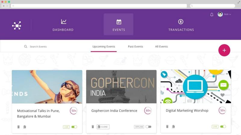Click the browser back arrow

4,6
